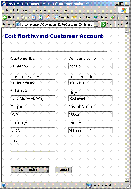Click the History icon in toolbar
This screenshot has height=189, width=131.
pyautogui.click(x=113, y=17)
